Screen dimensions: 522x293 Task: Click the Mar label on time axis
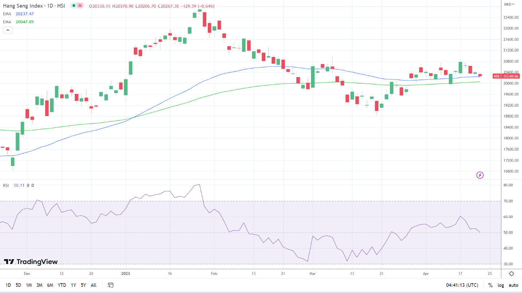[x=312, y=273]
